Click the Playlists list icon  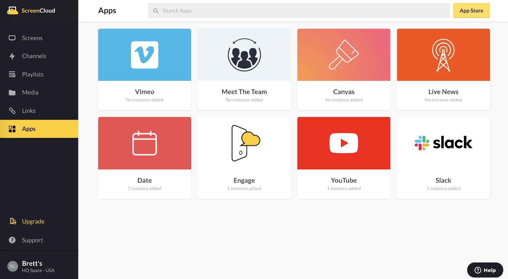[12, 74]
